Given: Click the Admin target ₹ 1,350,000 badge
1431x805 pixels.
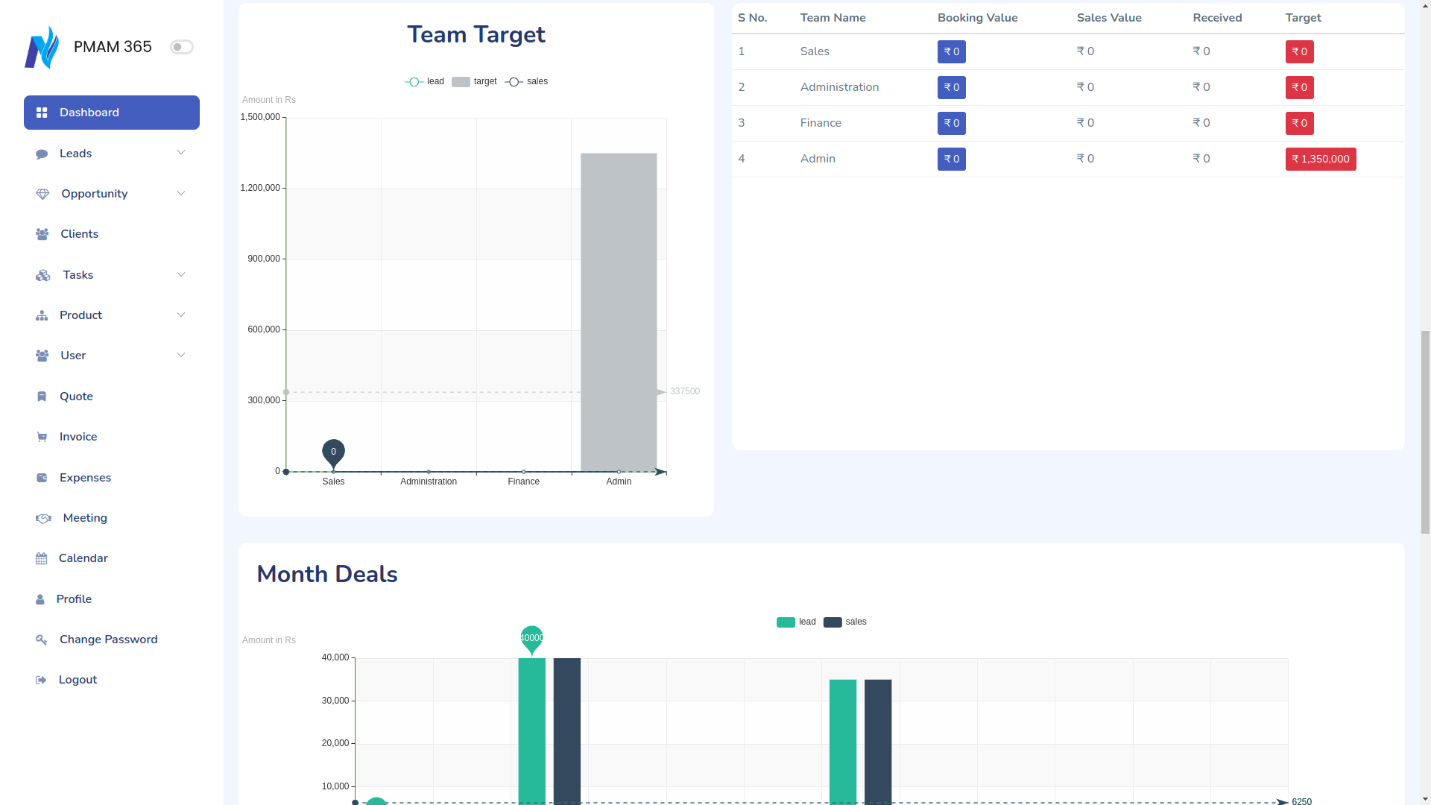Looking at the screenshot, I should pos(1320,159).
